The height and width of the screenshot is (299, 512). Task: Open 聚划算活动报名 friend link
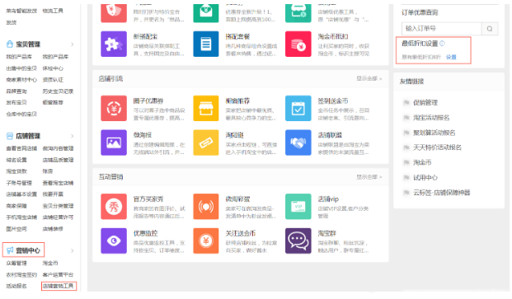[434, 133]
